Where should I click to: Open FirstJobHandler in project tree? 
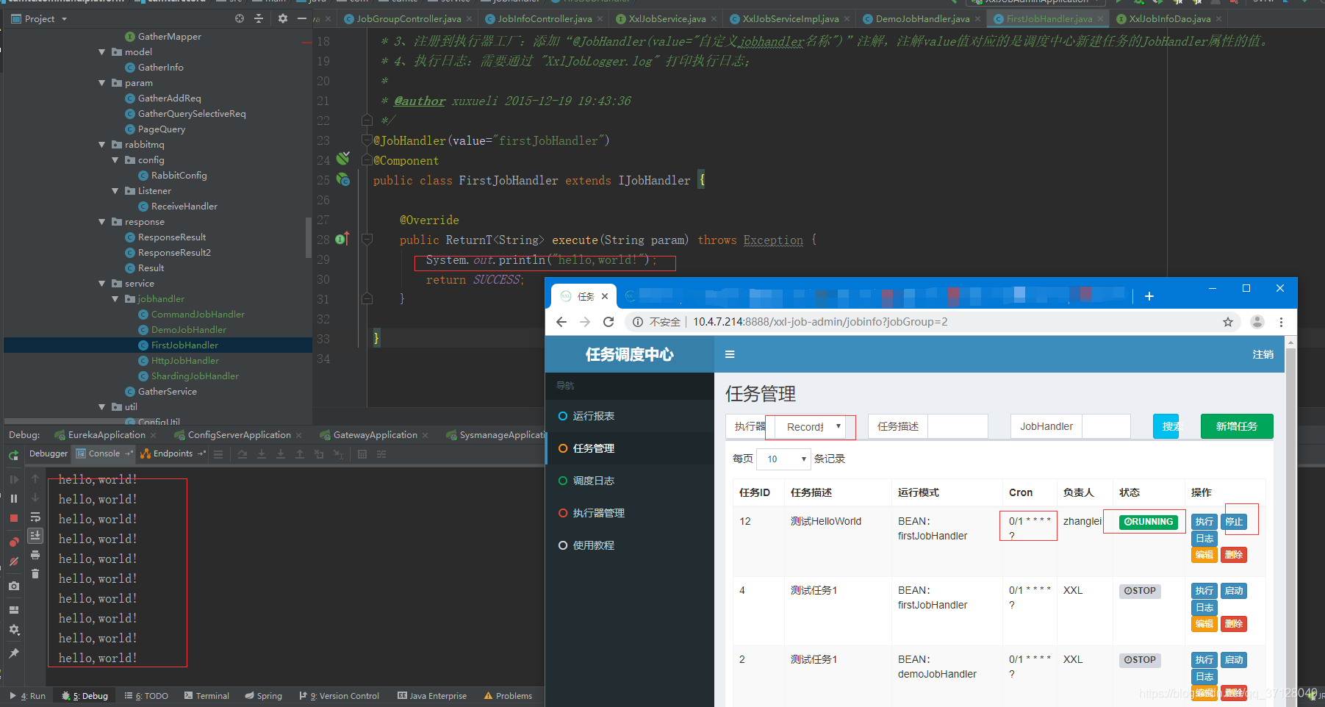(184, 345)
